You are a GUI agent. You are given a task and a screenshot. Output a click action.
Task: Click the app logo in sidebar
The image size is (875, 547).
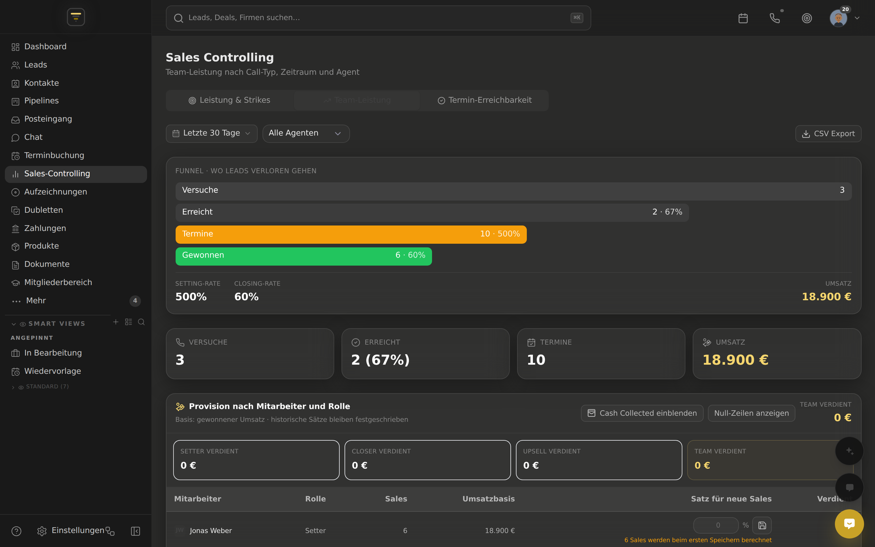click(76, 17)
